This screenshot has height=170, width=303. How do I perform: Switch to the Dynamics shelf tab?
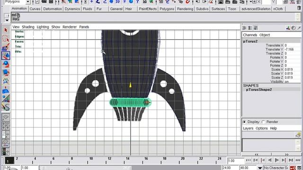pyautogui.click(x=72, y=9)
